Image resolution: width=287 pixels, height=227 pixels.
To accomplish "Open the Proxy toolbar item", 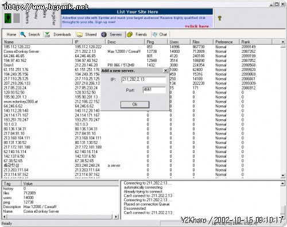I will [36, 14].
